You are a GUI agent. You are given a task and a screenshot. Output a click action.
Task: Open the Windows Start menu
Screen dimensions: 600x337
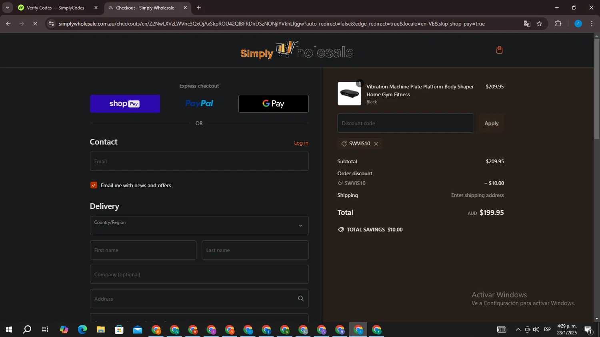[8, 330]
